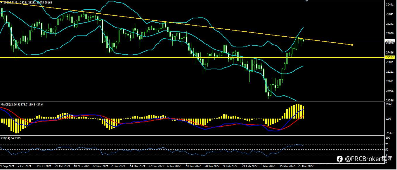Click the 18 Jan 2022 date label
The height and width of the screenshot is (170, 397).
[x=194, y=167]
